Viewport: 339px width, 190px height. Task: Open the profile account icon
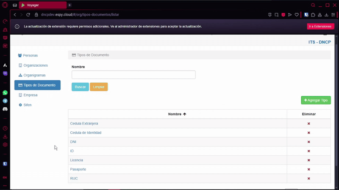(x=320, y=15)
